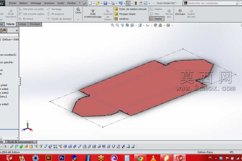The width and height of the screenshot is (242, 161).
Task: Click the Previous view icon
Action: point(122,25)
